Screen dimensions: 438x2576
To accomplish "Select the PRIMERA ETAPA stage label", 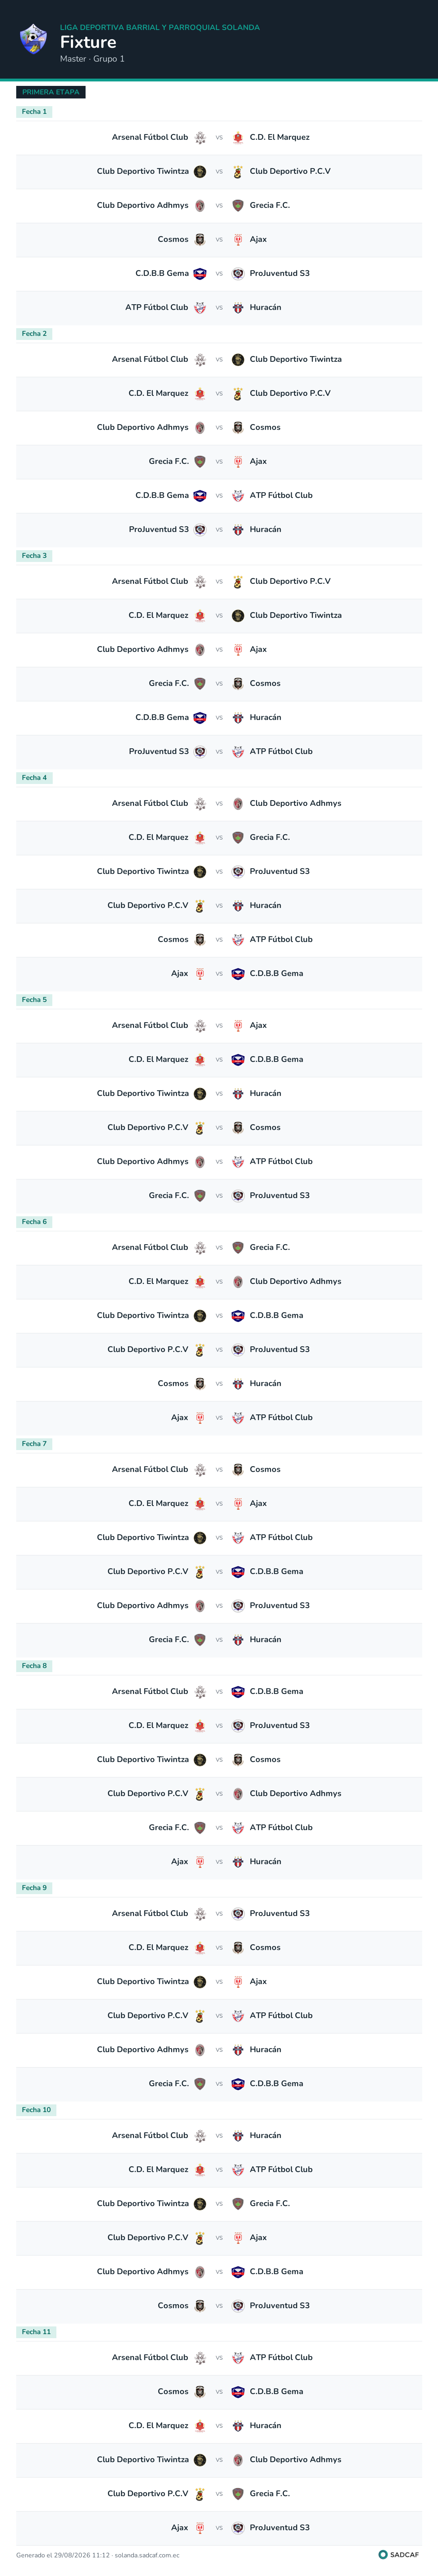I will pos(51,92).
